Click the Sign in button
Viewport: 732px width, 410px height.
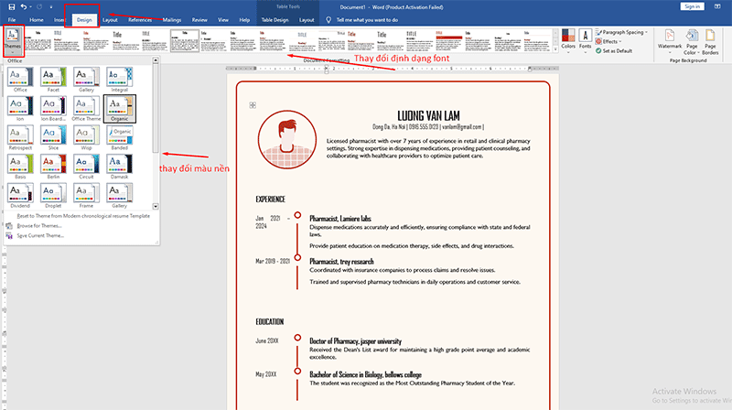click(692, 6)
